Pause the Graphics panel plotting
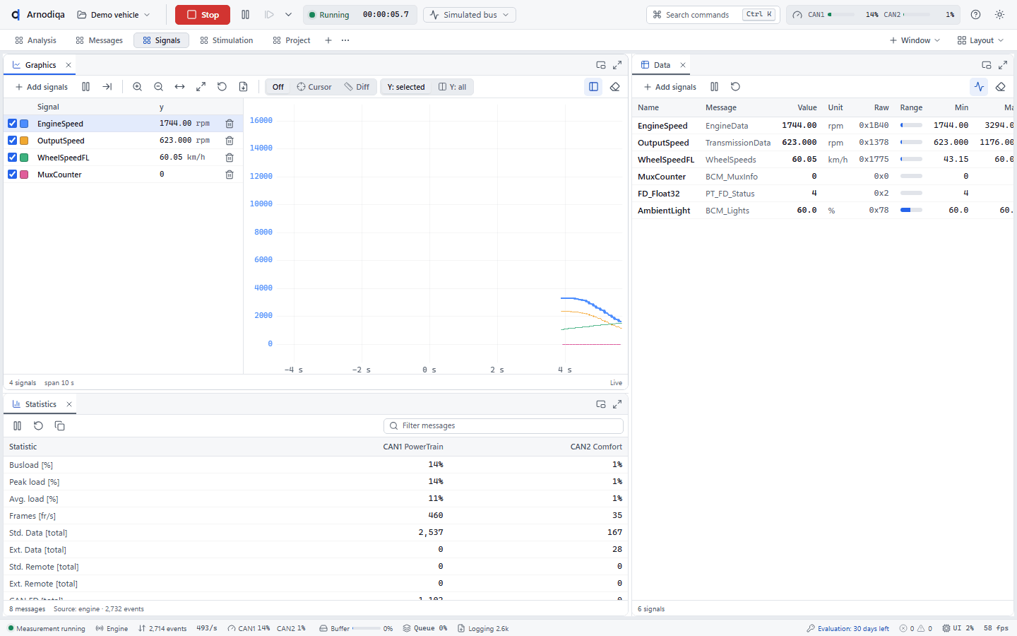 pos(85,87)
